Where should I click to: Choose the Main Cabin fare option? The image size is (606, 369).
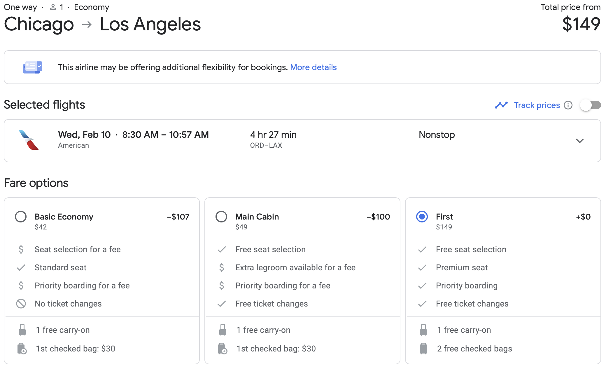pyautogui.click(x=221, y=217)
